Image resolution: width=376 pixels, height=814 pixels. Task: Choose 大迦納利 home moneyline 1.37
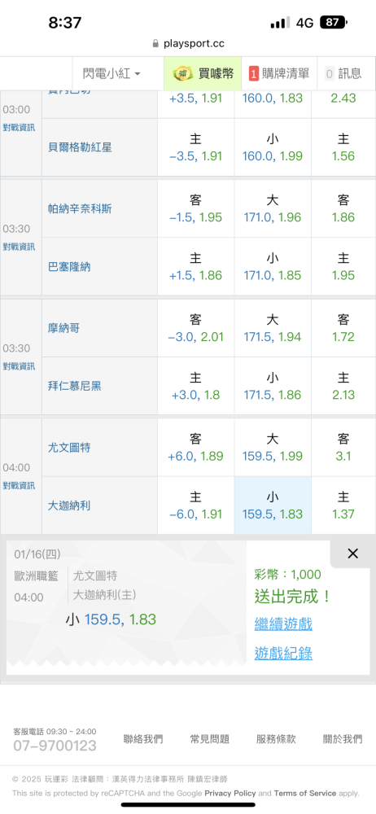click(343, 505)
